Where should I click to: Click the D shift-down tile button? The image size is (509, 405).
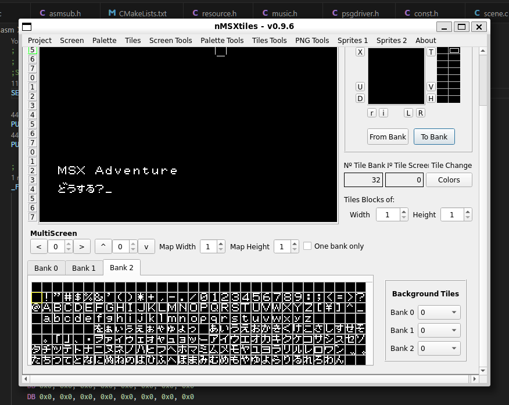(x=360, y=98)
